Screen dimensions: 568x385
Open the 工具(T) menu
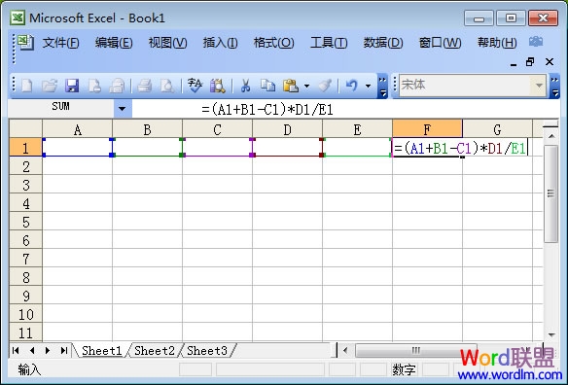[329, 43]
